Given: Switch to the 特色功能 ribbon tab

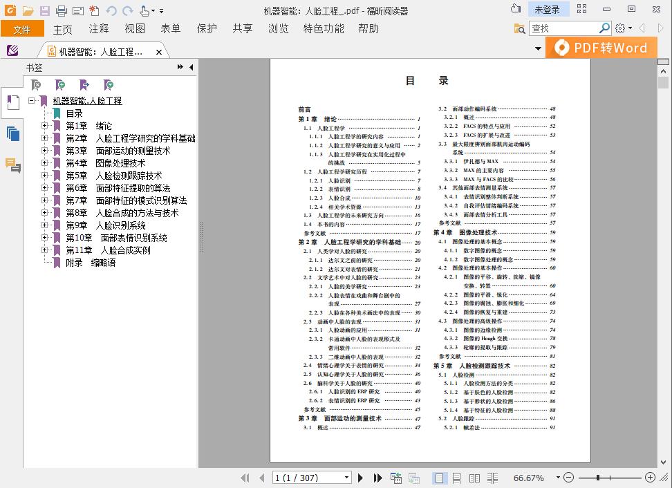Looking at the screenshot, I should pos(324,29).
